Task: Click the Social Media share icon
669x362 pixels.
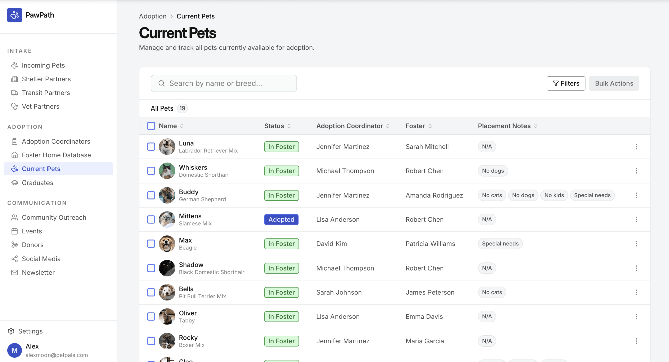Action: click(14, 259)
